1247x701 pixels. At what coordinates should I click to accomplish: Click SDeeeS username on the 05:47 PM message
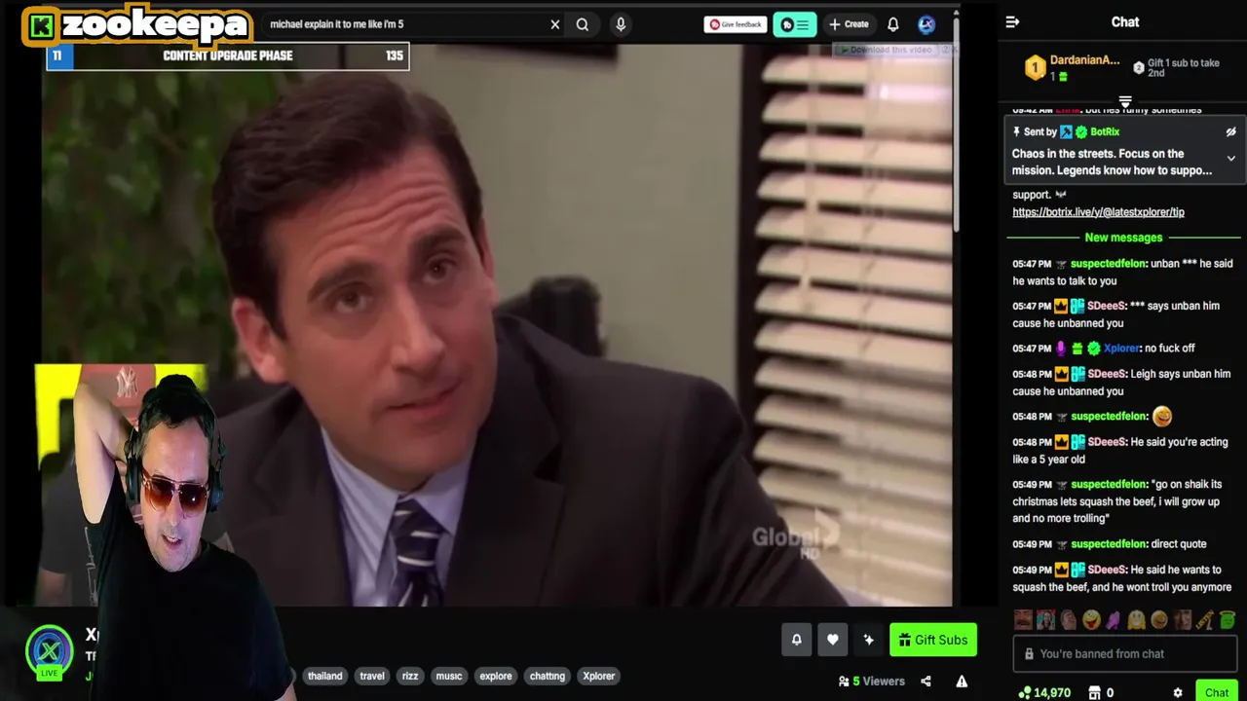[1107, 306]
